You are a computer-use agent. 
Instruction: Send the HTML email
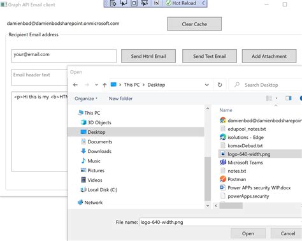click(148, 56)
